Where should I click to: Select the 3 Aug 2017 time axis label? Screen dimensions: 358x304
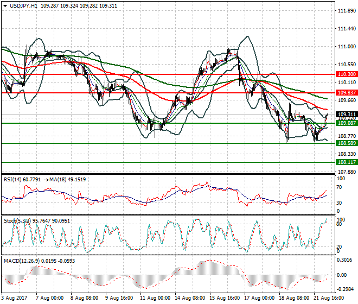point(14,298)
